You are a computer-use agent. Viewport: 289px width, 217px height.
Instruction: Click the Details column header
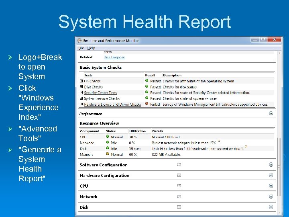click(158, 131)
